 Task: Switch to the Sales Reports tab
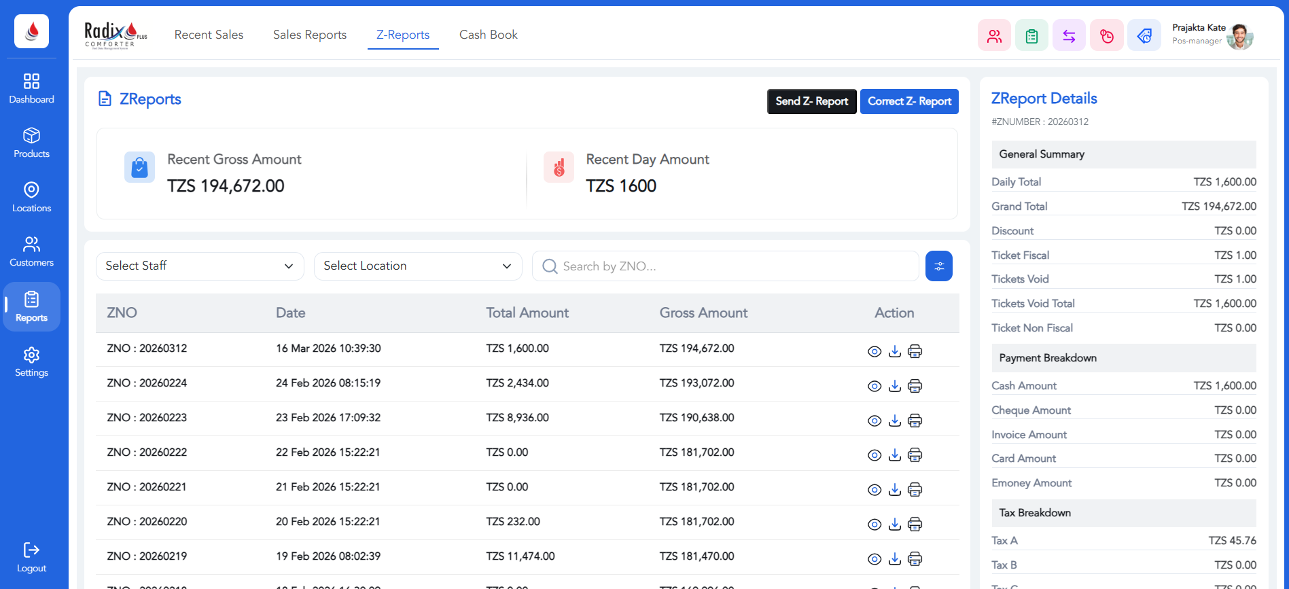[310, 35]
